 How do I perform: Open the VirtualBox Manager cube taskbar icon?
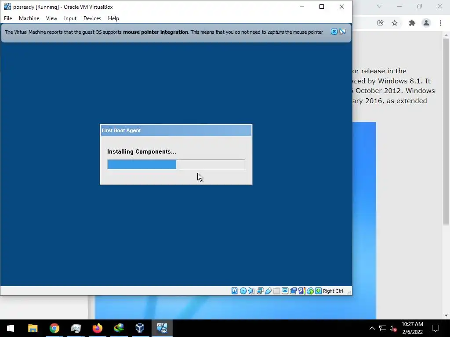point(140,328)
